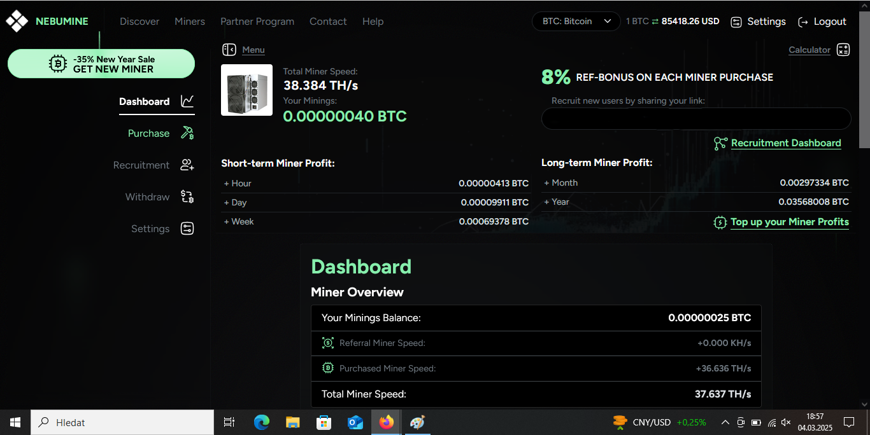Open the Calculator icon
Viewport: 870px width, 435px height.
[843, 50]
